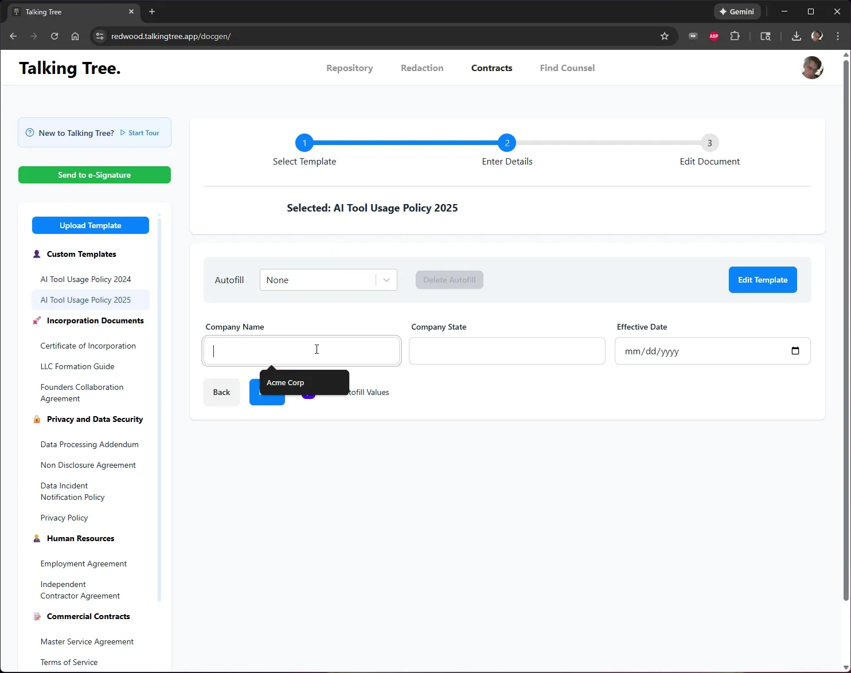Click the Privacy and Data Security lock icon
851x673 pixels.
coord(37,419)
